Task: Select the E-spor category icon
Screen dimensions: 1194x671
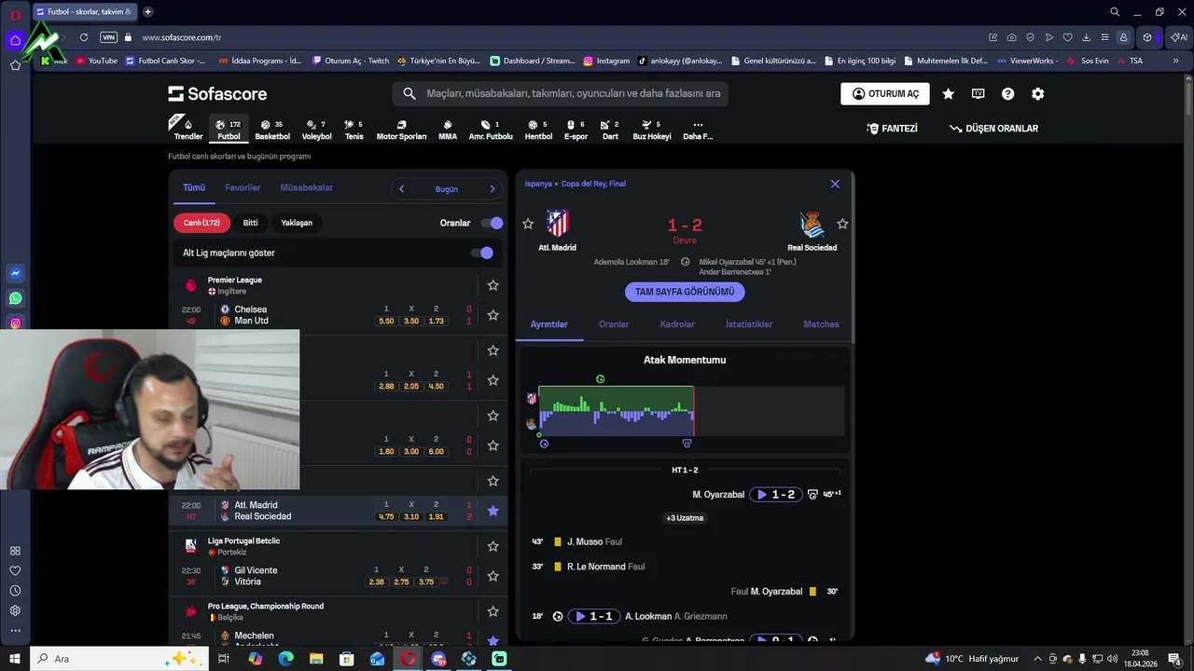Action: (x=576, y=130)
